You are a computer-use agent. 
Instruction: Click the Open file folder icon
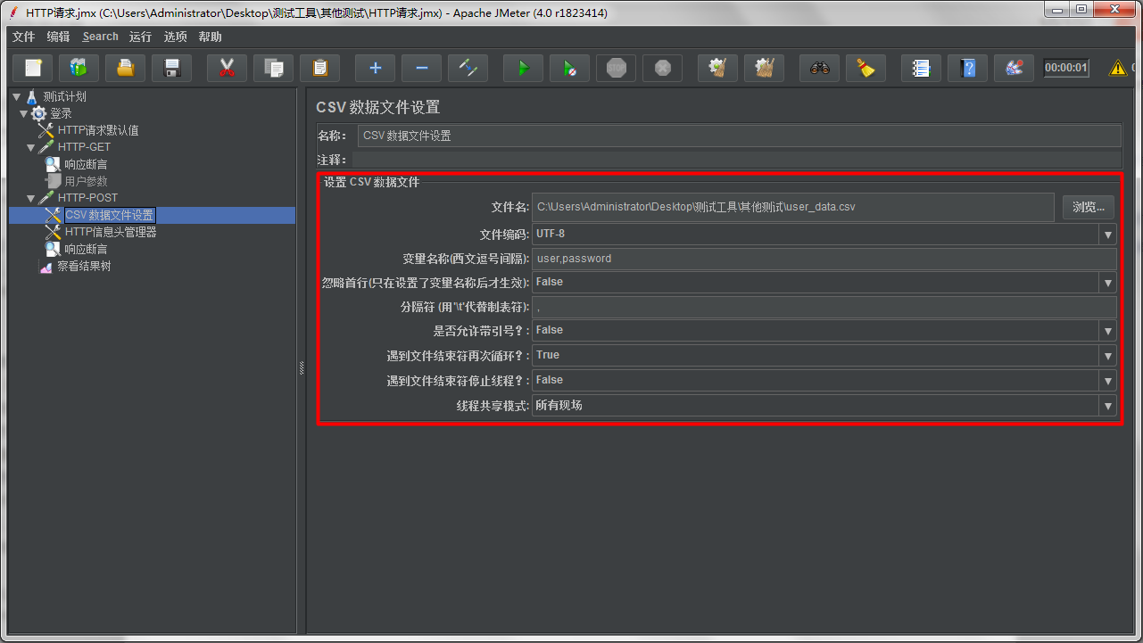tap(126, 68)
